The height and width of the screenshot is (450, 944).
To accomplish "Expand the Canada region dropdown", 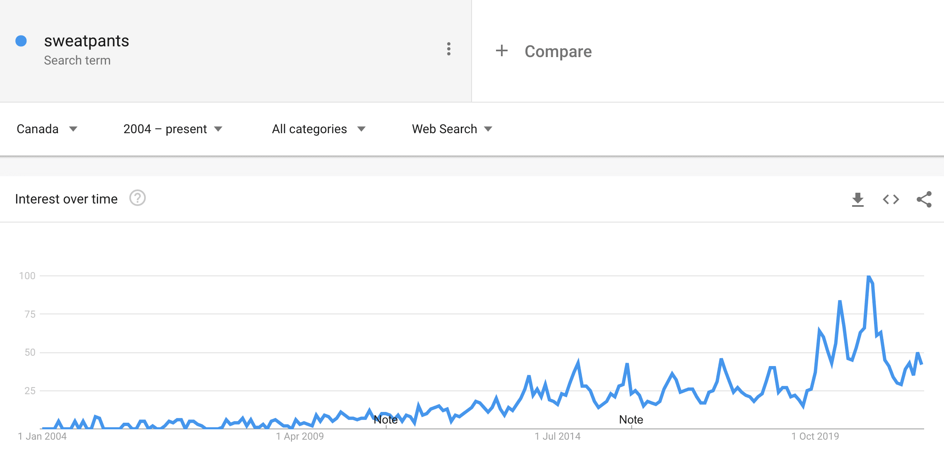I will coord(47,129).
